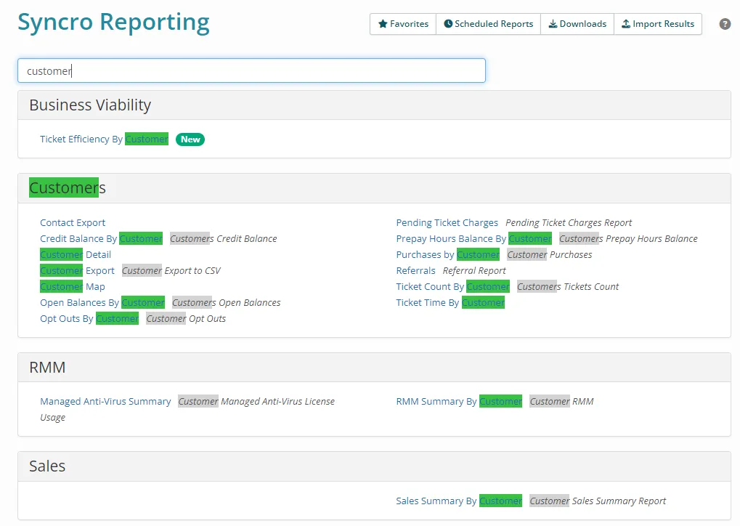
Task: Go to Downloads
Action: (x=577, y=23)
